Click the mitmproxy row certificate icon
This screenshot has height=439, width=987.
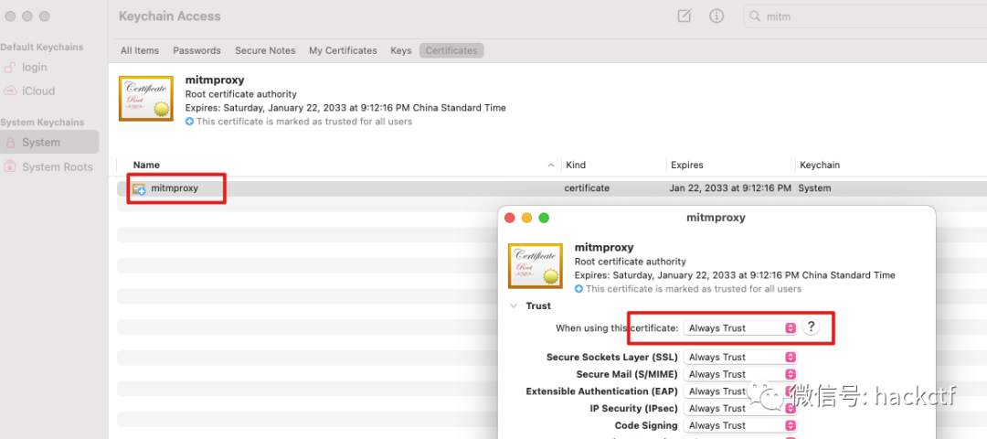[139, 188]
